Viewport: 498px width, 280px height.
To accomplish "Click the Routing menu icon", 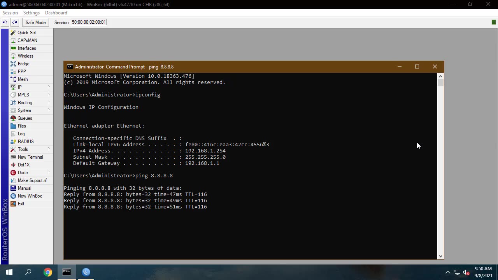I will pos(13,103).
